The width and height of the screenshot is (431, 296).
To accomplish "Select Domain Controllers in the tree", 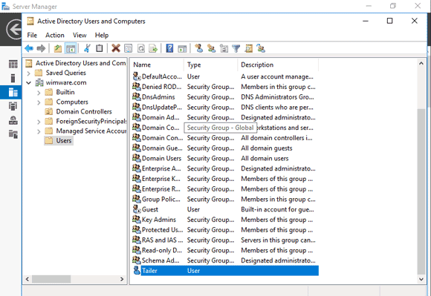I will point(84,112).
